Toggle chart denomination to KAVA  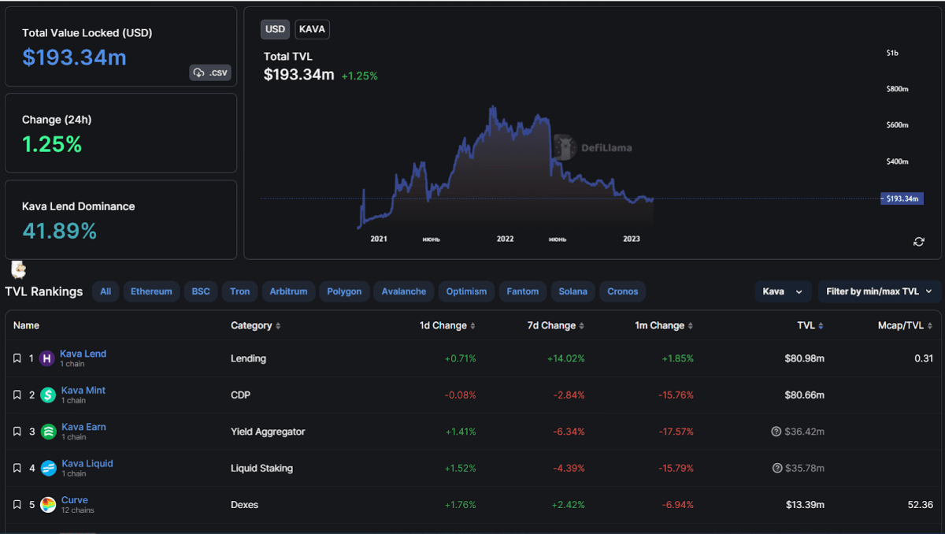pos(313,29)
